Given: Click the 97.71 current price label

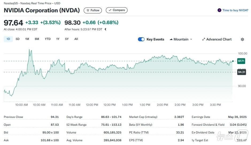Looking at the screenshot, I should [x=241, y=61].
